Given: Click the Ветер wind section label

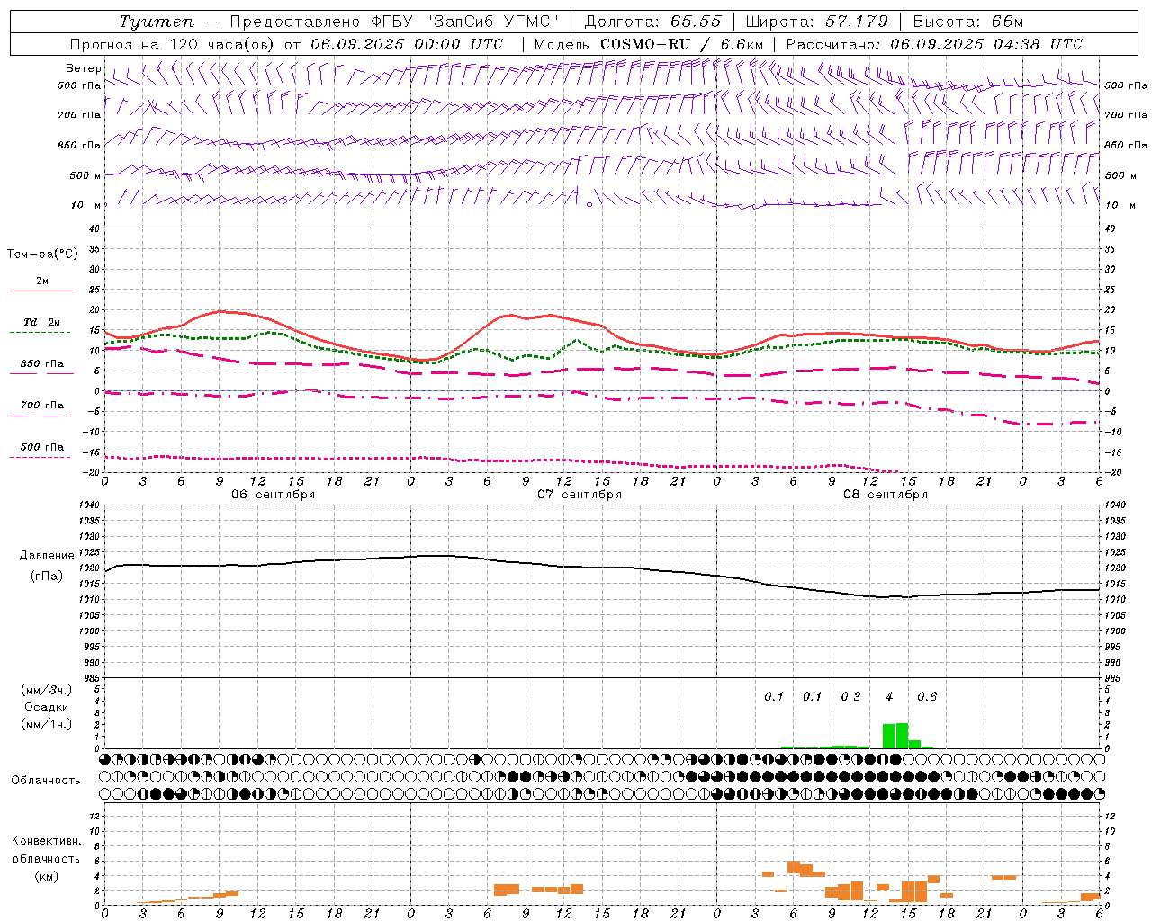Looking at the screenshot, I should click(x=84, y=68).
